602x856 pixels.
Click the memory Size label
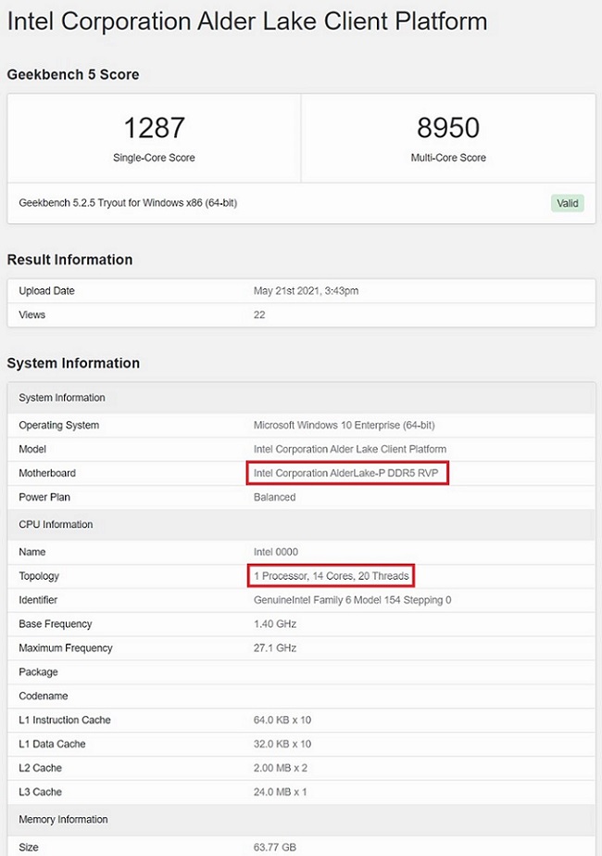click(x=29, y=848)
